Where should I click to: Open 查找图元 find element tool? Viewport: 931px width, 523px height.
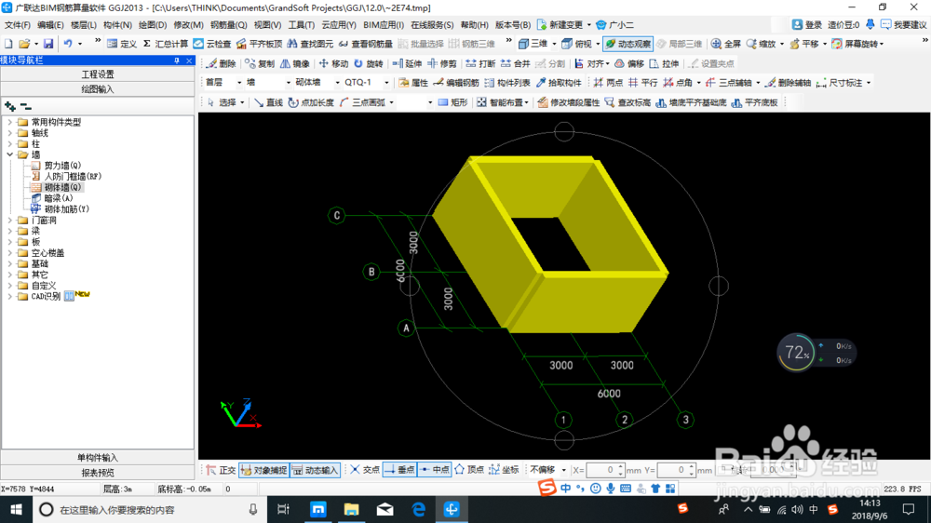tap(310, 44)
